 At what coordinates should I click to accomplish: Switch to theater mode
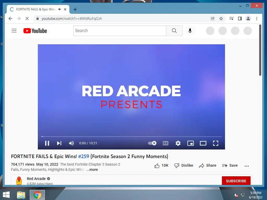pyautogui.click(x=203, y=143)
